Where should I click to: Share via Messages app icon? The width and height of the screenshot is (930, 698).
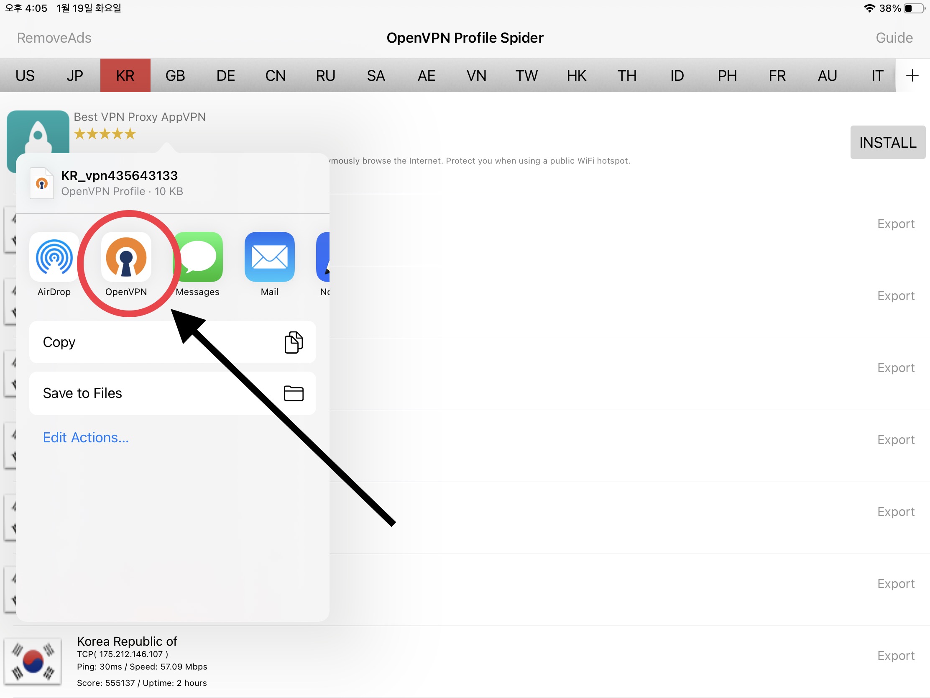pyautogui.click(x=199, y=257)
